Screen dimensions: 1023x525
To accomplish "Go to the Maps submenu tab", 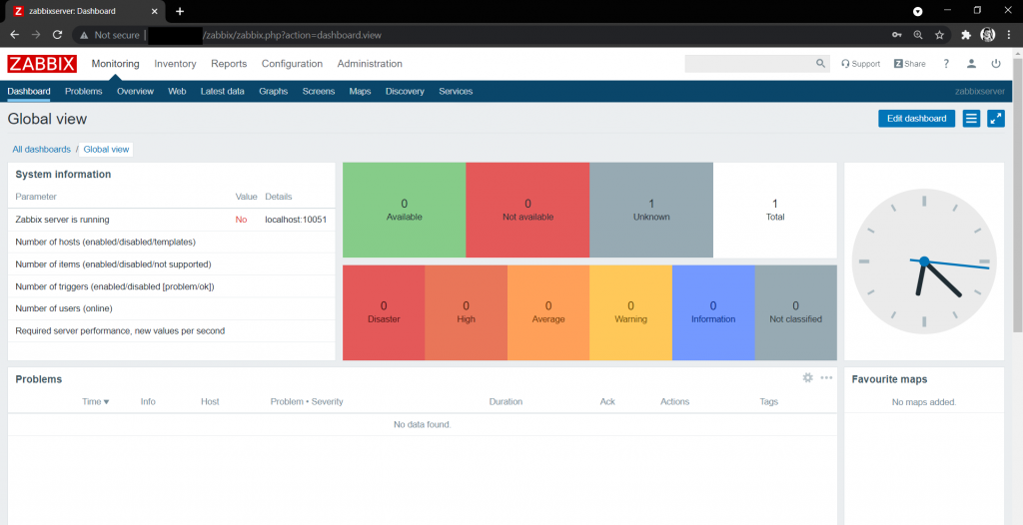I will (360, 91).
